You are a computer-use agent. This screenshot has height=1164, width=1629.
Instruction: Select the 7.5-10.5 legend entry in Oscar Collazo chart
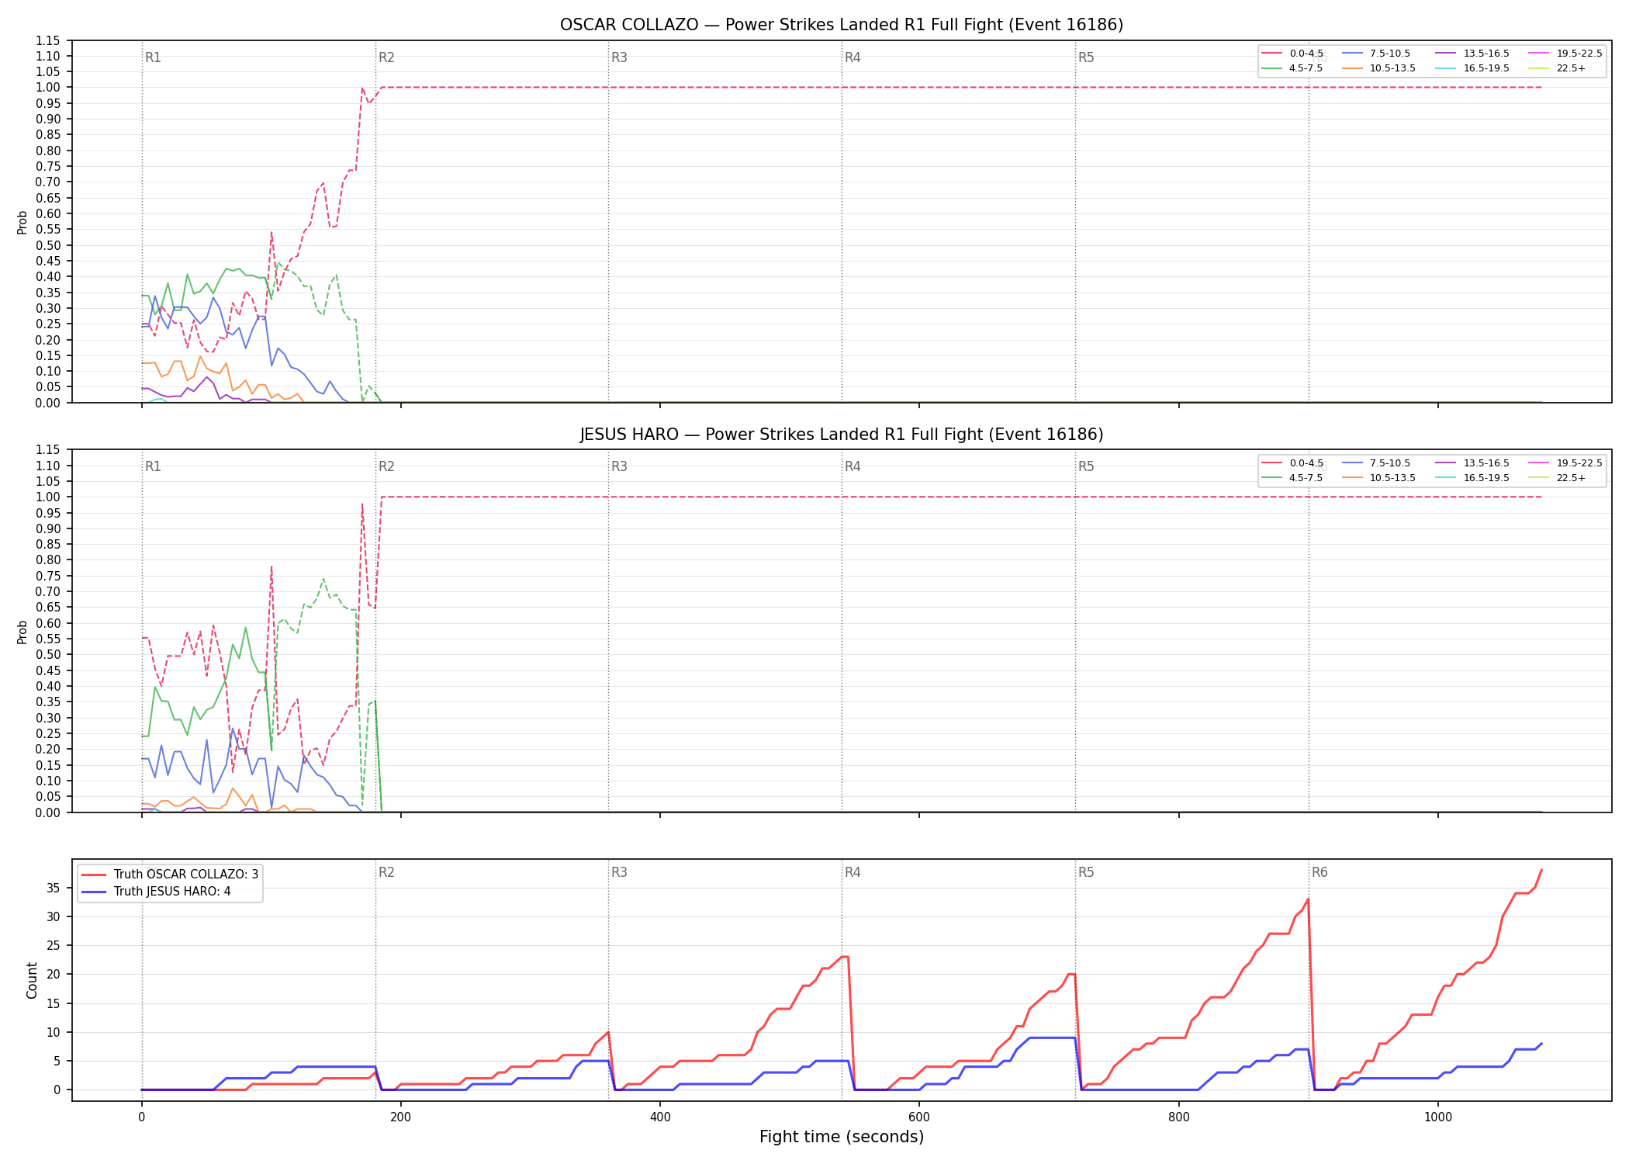(x=1376, y=54)
